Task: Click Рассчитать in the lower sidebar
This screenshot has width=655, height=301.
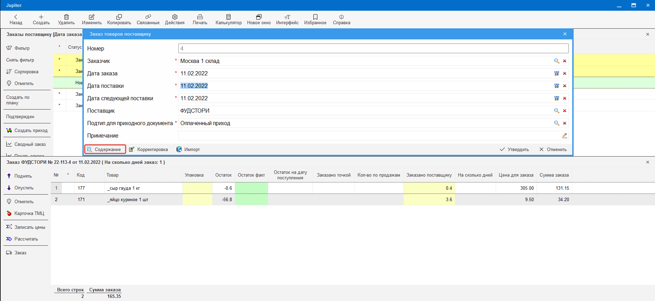Action: pyautogui.click(x=22, y=239)
